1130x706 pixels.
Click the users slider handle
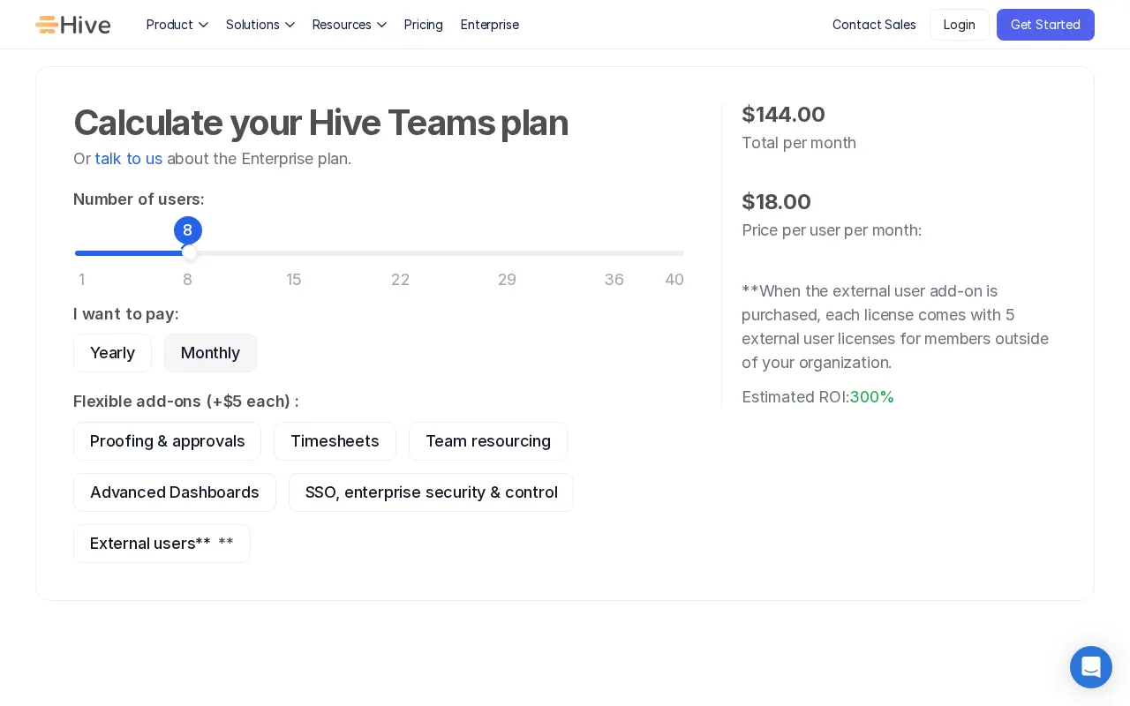click(189, 253)
